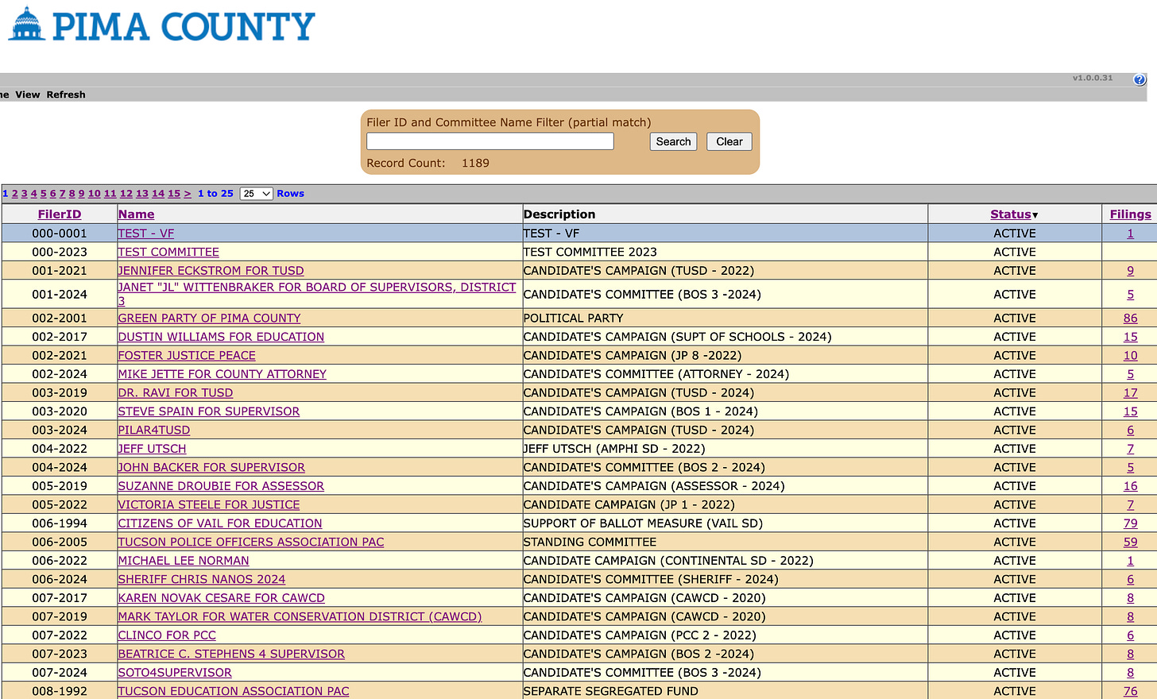The width and height of the screenshot is (1157, 699).
Task: Open CITIZENS OF VAIL FOR EDUCATION link
Action: (x=220, y=523)
